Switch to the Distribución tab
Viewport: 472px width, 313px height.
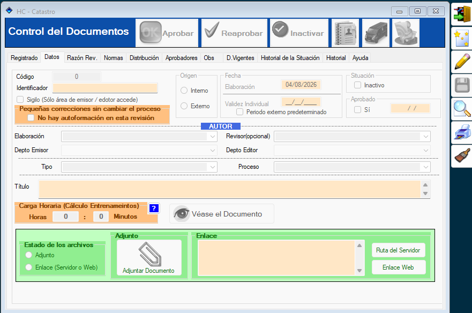pos(144,58)
